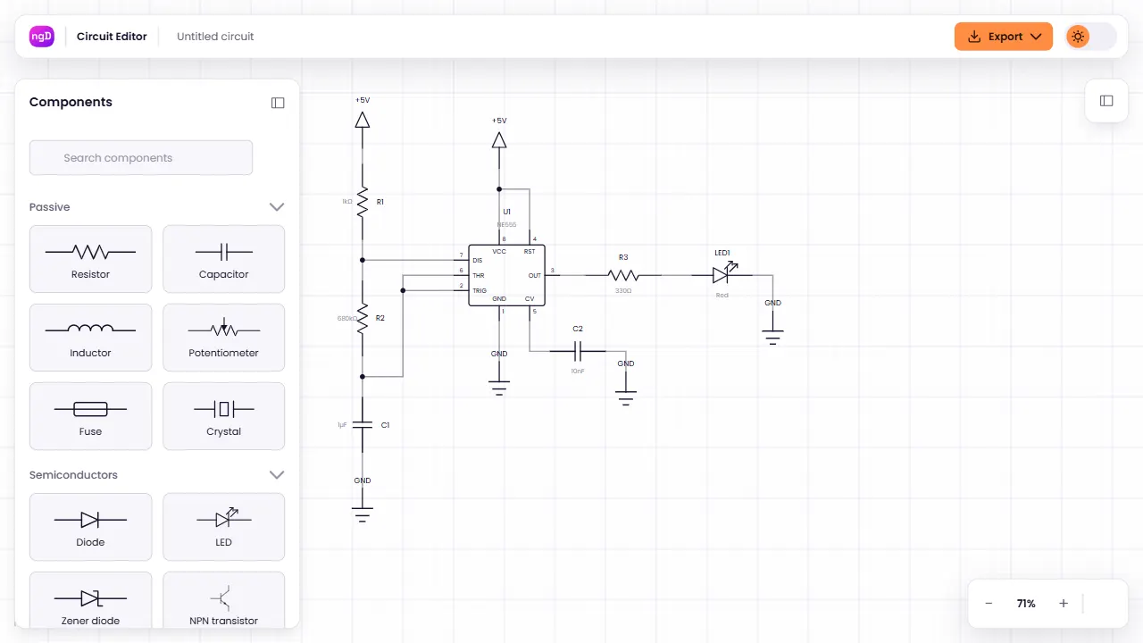Image resolution: width=1143 pixels, height=643 pixels.
Task: Collapse the Semiconductors section
Action: [277, 474]
